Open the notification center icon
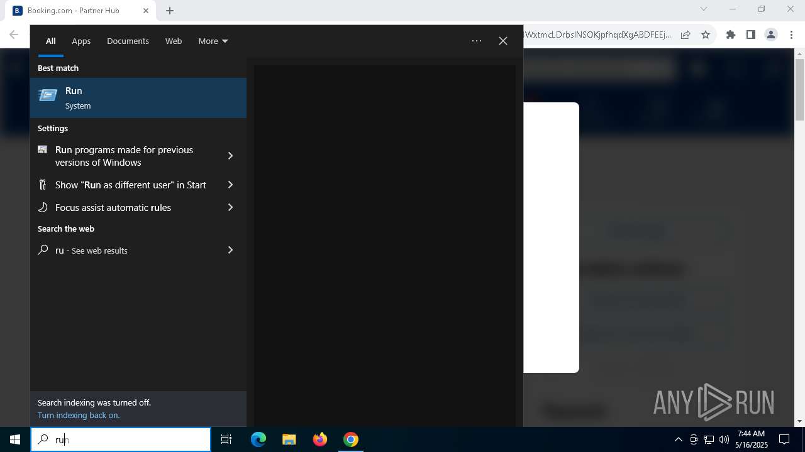The image size is (805, 452). pos(784,439)
